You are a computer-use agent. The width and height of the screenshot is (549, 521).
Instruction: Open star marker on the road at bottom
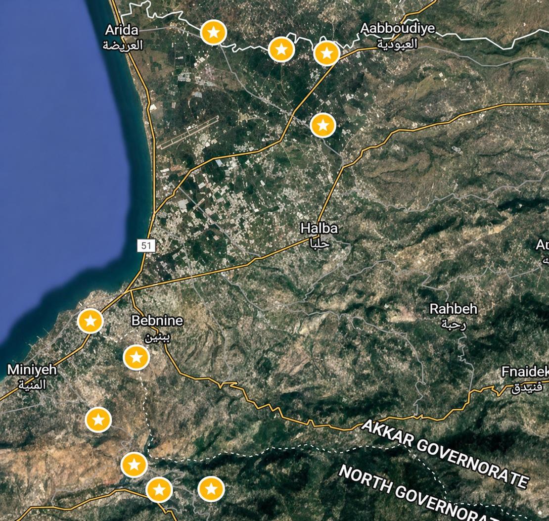tap(159, 489)
